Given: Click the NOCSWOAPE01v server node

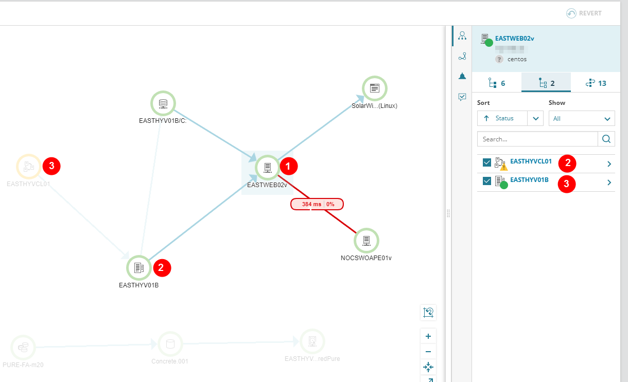Looking at the screenshot, I should (366, 240).
